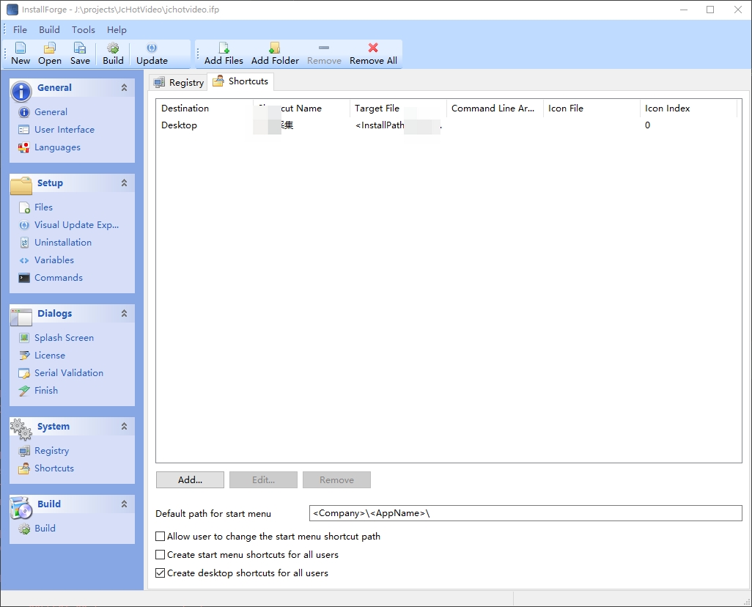Viewport: 752px width, 607px height.
Task: Click the Dialogs window header icon
Action: 21,317
